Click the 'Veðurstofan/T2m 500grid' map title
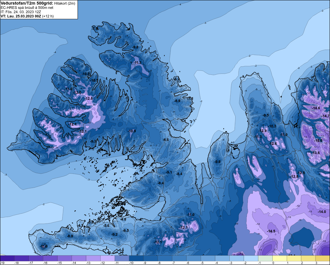Screen dimensions: 330x265 coord(27,3)
